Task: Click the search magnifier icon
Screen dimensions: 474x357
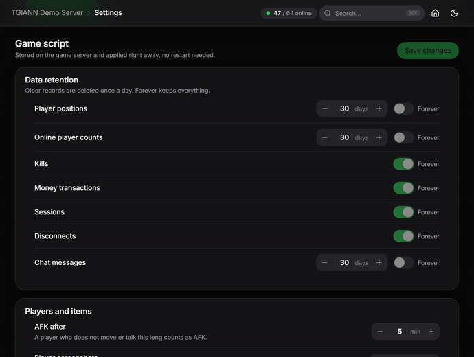Action: [328, 13]
